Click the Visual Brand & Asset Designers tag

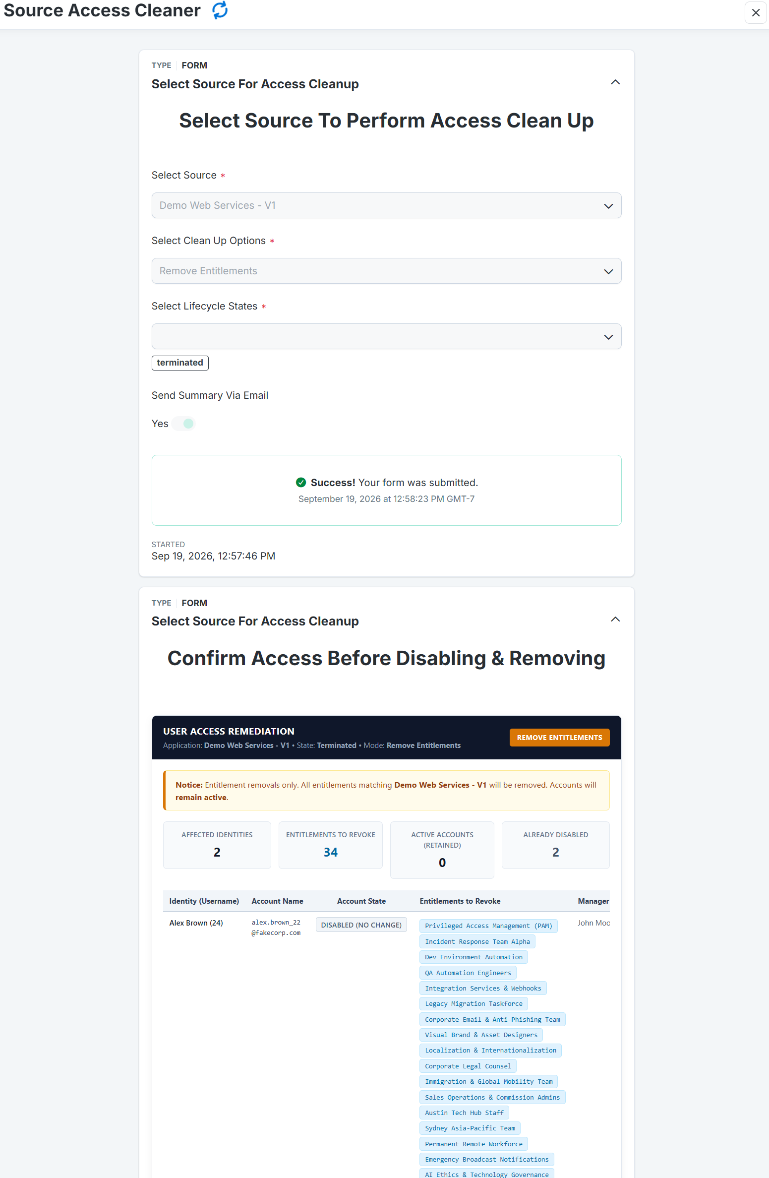pos(481,1035)
